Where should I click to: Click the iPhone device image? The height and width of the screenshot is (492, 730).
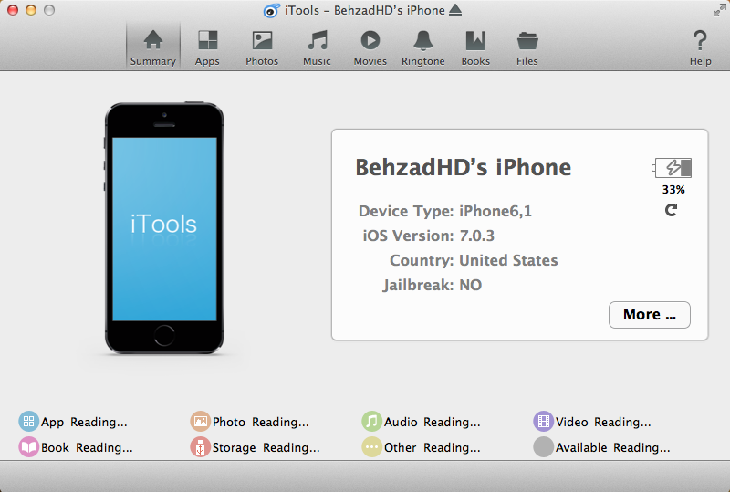pos(164,228)
